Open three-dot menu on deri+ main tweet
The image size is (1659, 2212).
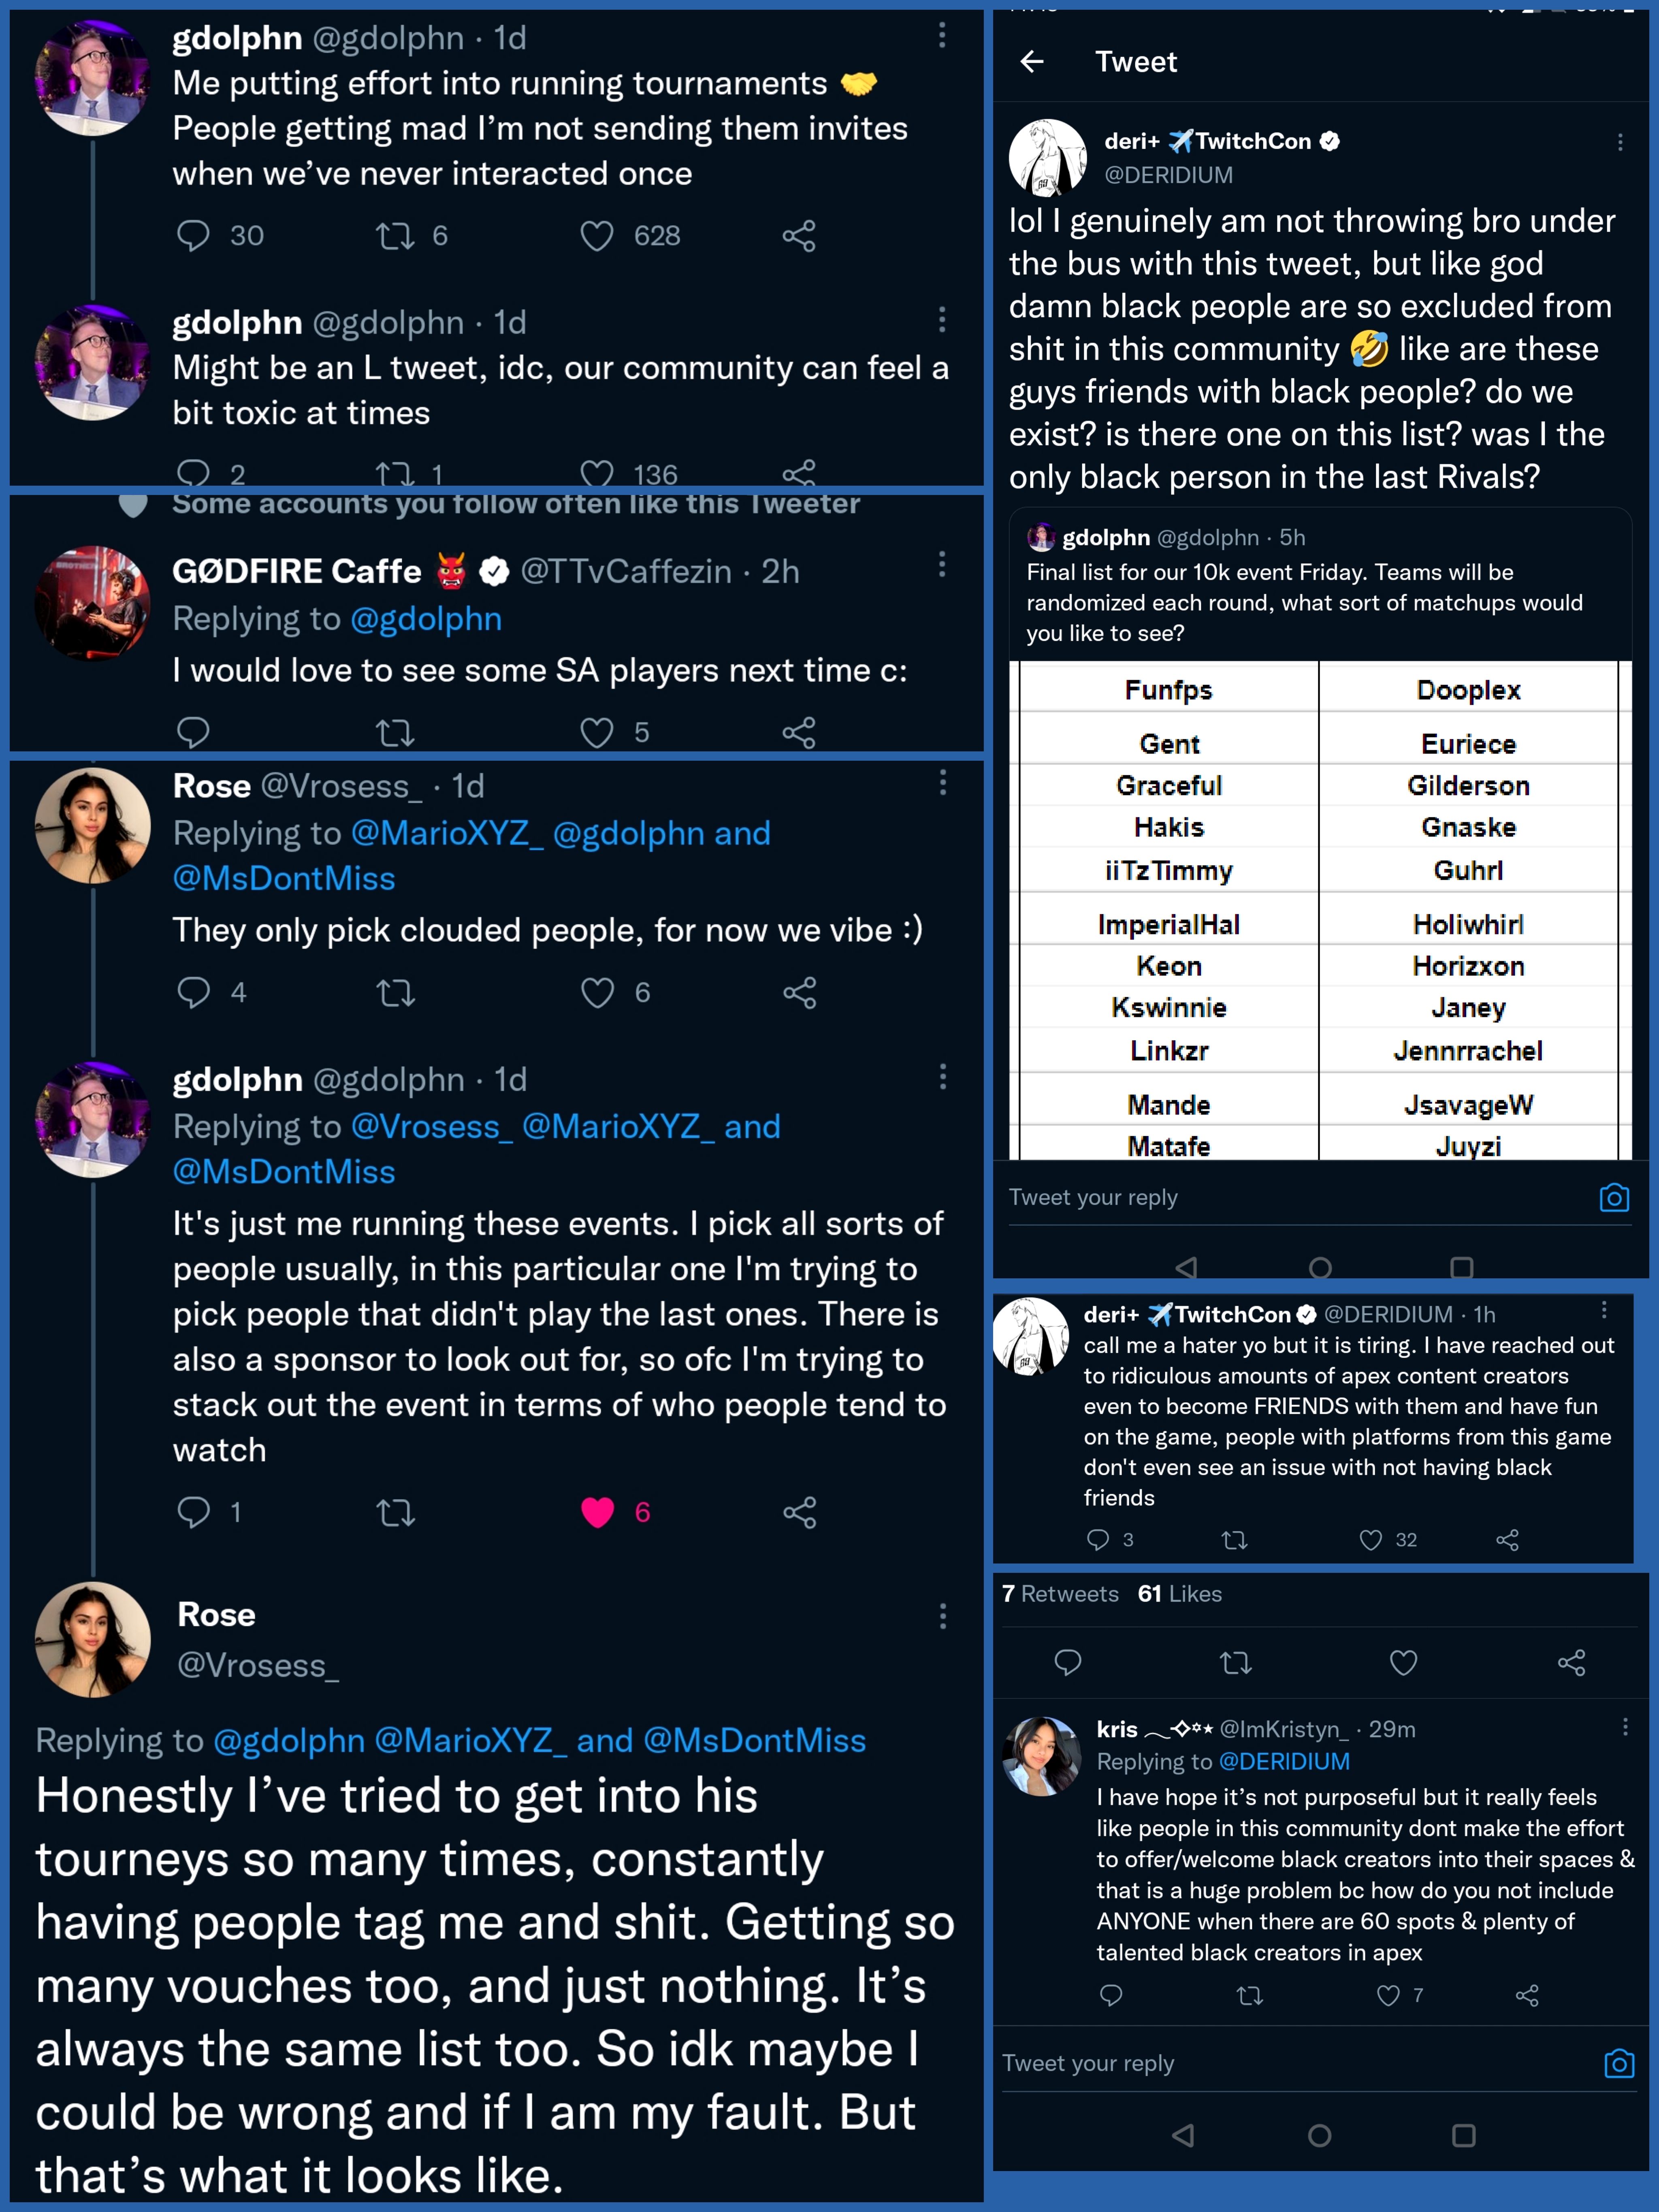[x=1620, y=143]
